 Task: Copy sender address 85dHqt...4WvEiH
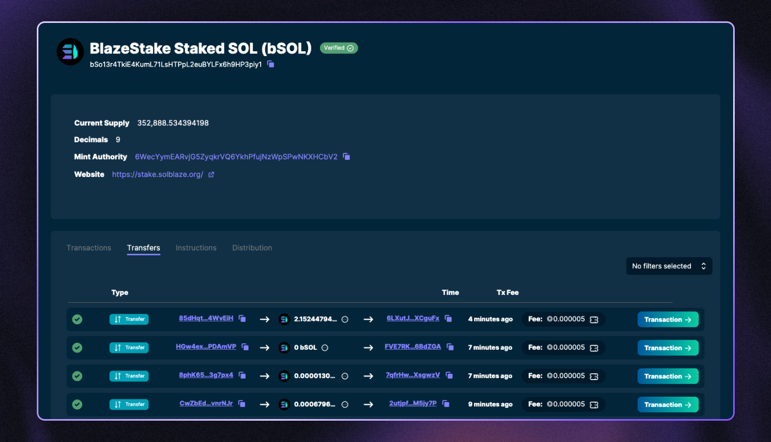point(242,318)
